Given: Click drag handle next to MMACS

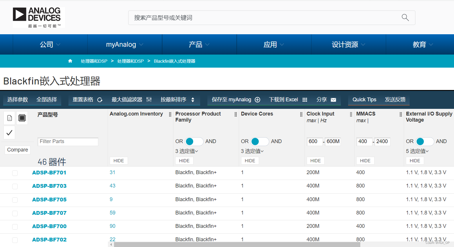Looking at the screenshot, I should (401, 114).
